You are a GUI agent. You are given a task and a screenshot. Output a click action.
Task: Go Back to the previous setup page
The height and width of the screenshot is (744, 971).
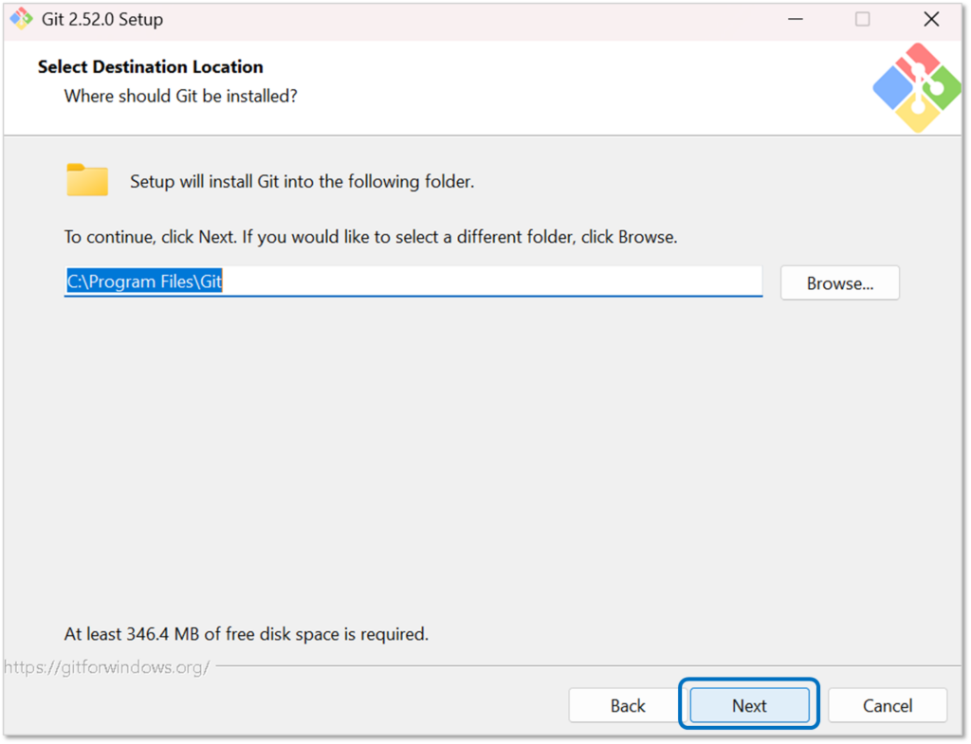click(628, 705)
